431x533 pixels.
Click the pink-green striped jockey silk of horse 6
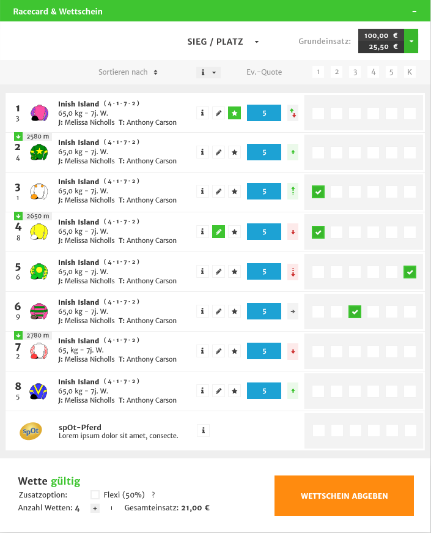pos(39,311)
